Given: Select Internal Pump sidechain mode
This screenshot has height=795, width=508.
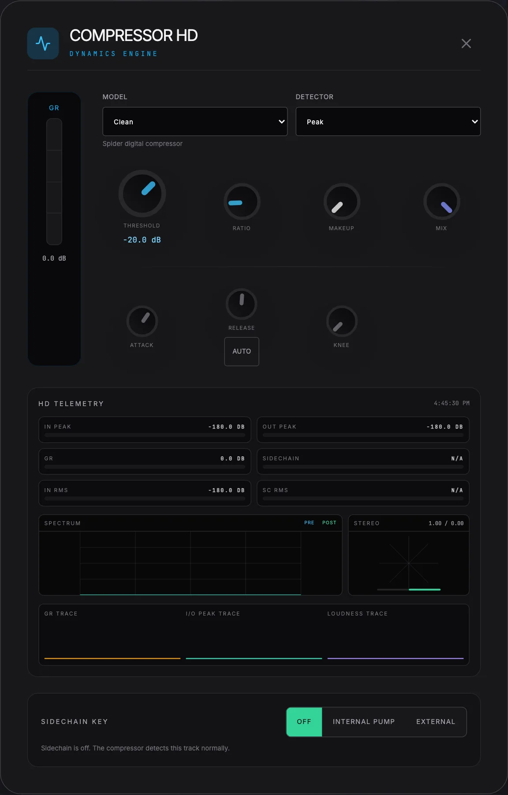Looking at the screenshot, I should (x=364, y=722).
